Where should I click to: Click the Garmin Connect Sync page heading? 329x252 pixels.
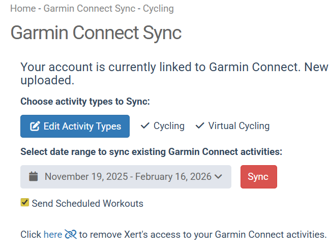pos(96,33)
